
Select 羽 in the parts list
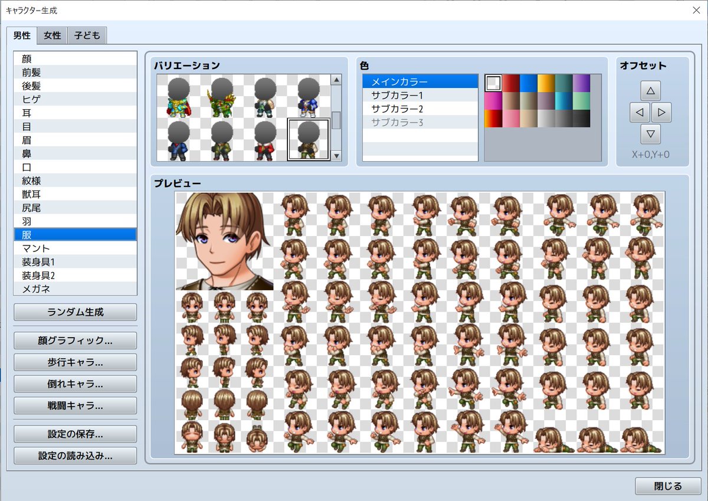click(75, 221)
